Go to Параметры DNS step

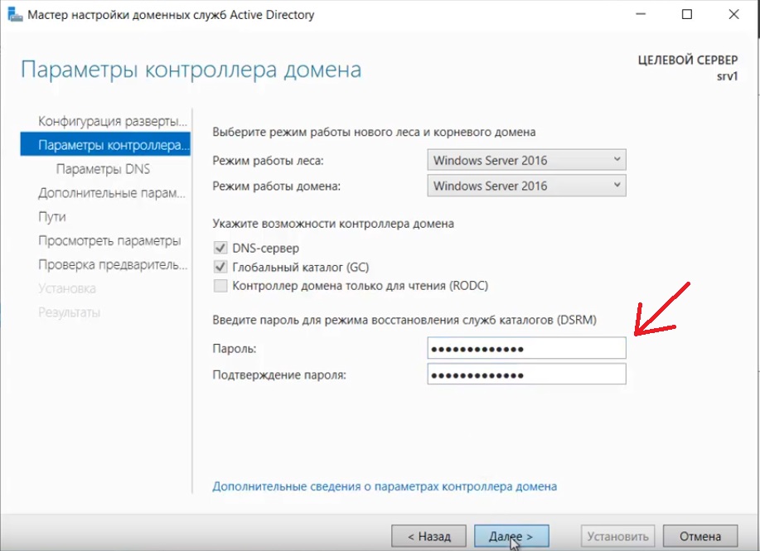tap(103, 169)
